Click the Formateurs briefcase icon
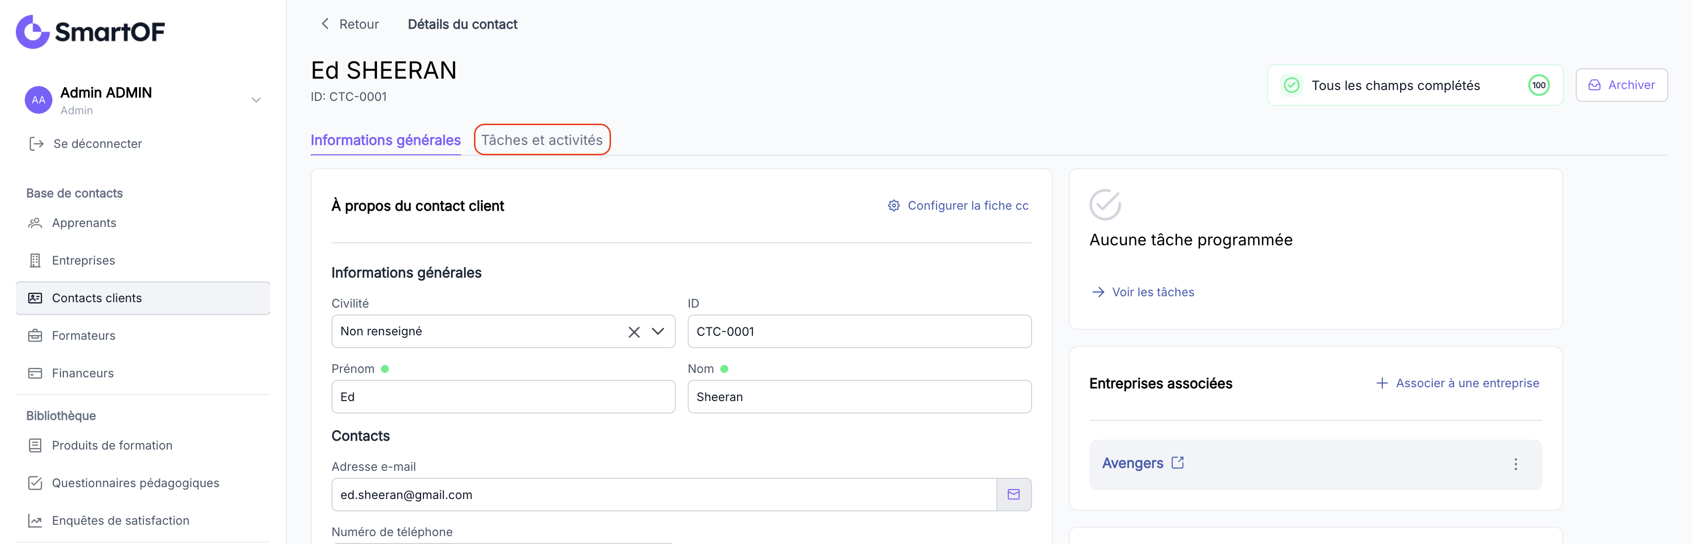Image resolution: width=1692 pixels, height=544 pixels. pos(36,335)
